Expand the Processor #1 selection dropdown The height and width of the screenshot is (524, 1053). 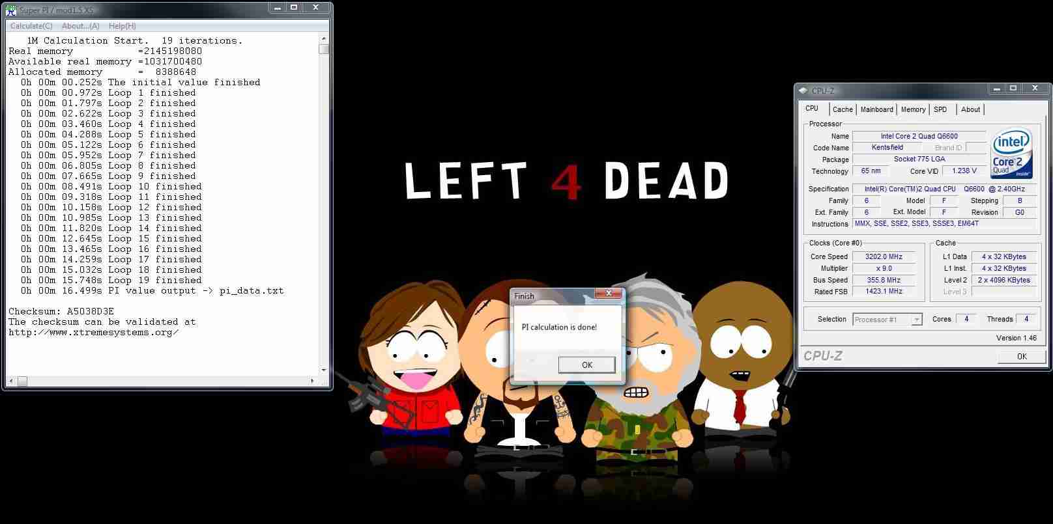click(x=917, y=320)
